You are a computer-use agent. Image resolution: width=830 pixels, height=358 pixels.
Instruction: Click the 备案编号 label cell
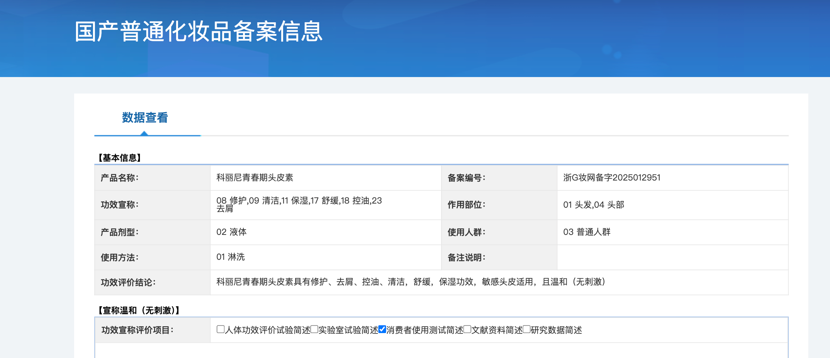click(x=499, y=178)
